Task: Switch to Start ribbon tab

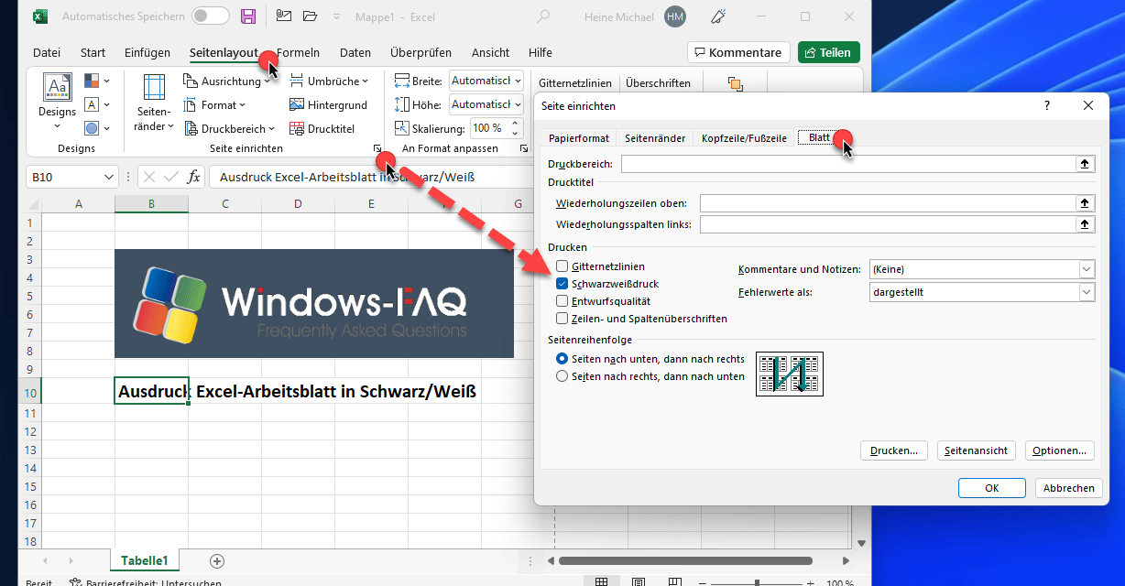Action: pos(93,52)
